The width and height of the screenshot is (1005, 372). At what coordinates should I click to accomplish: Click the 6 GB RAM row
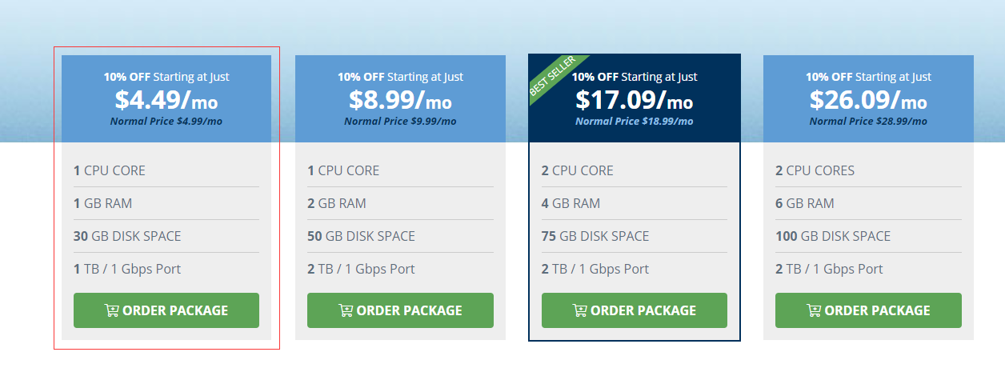[x=868, y=203]
